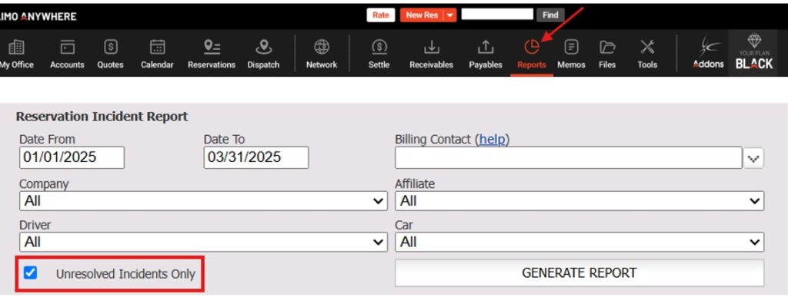This screenshot has height=297, width=788.
Task: Go to Quotes in the toolbar
Action: click(x=111, y=54)
